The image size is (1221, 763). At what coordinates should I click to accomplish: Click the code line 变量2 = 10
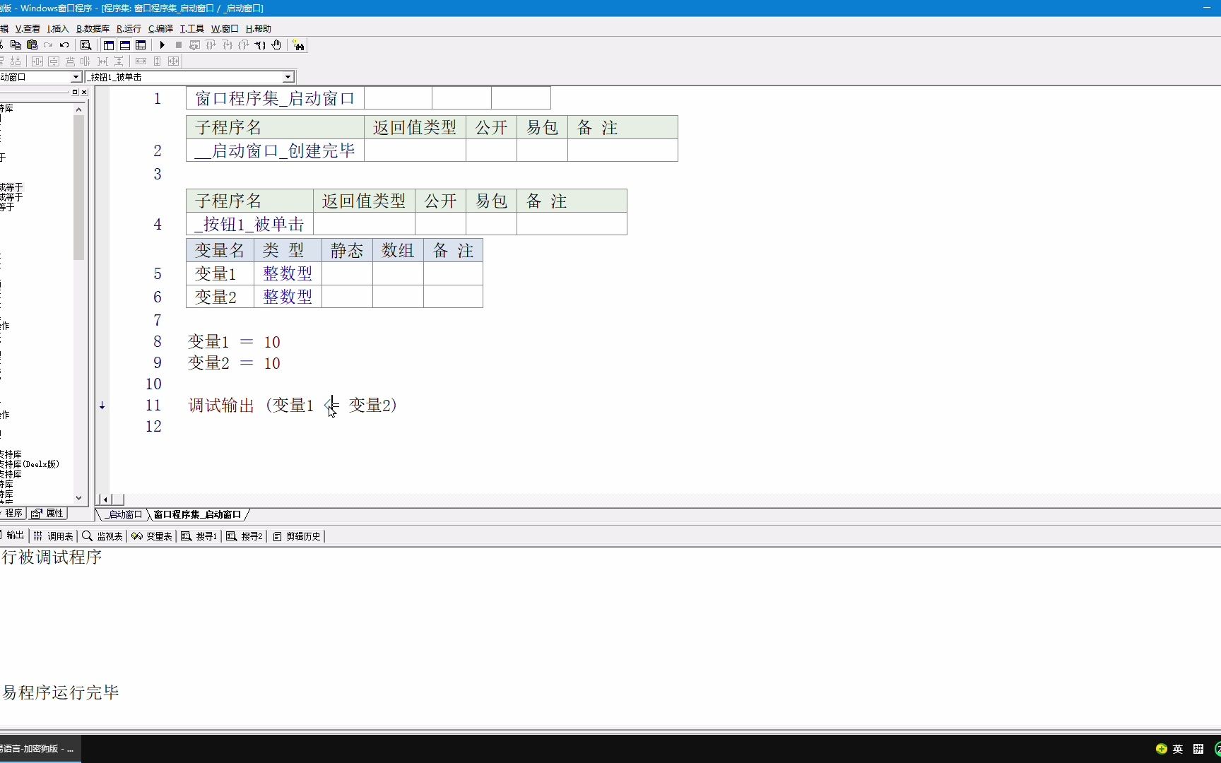coord(234,363)
